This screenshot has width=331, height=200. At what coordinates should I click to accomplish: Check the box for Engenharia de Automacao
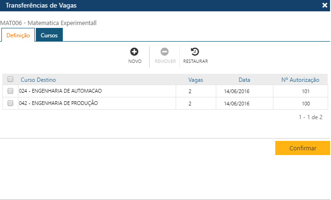[10, 91]
